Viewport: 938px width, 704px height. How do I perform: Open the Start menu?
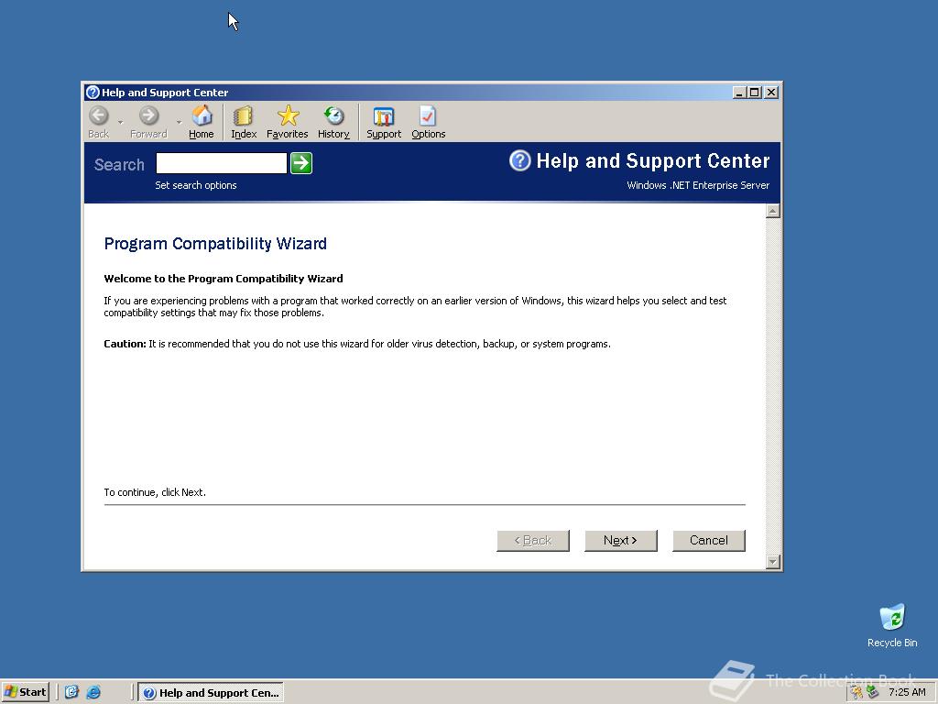(25, 692)
